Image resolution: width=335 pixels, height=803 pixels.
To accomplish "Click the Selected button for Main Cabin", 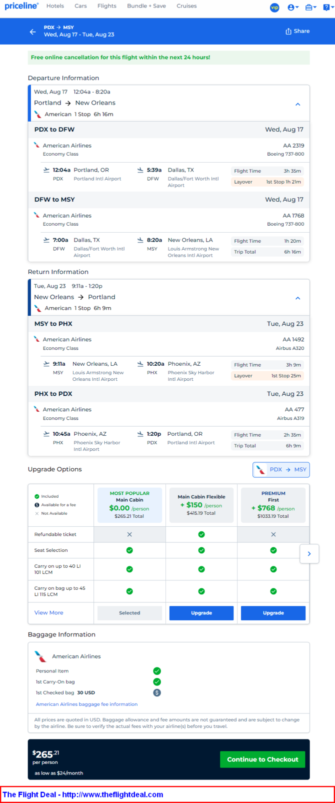I will 129,613.
